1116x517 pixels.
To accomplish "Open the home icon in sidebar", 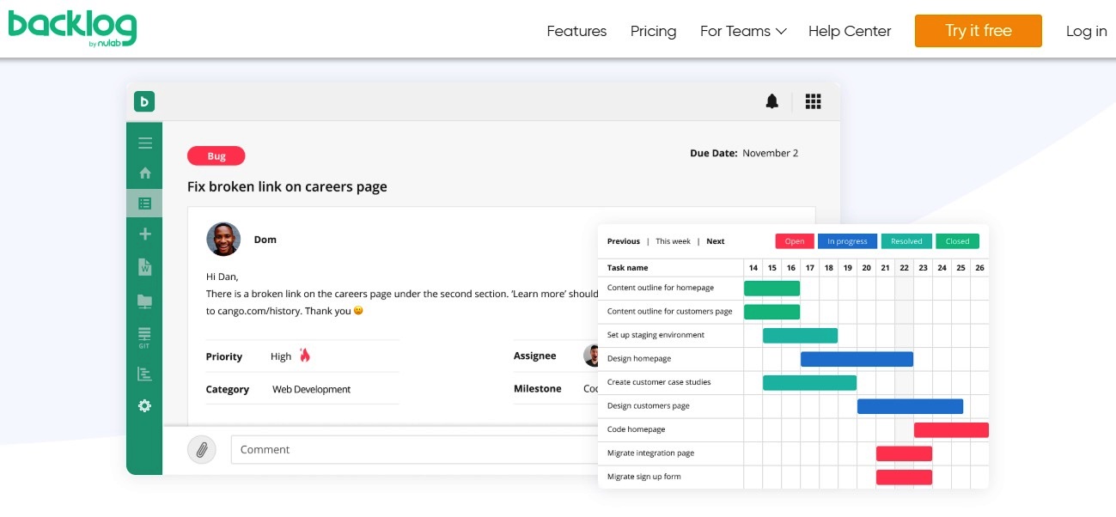I will tap(144, 173).
